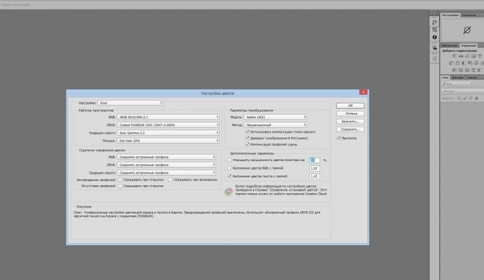Click the 'Сохранить...' button
This screenshot has width=484, height=280.
[x=350, y=129]
